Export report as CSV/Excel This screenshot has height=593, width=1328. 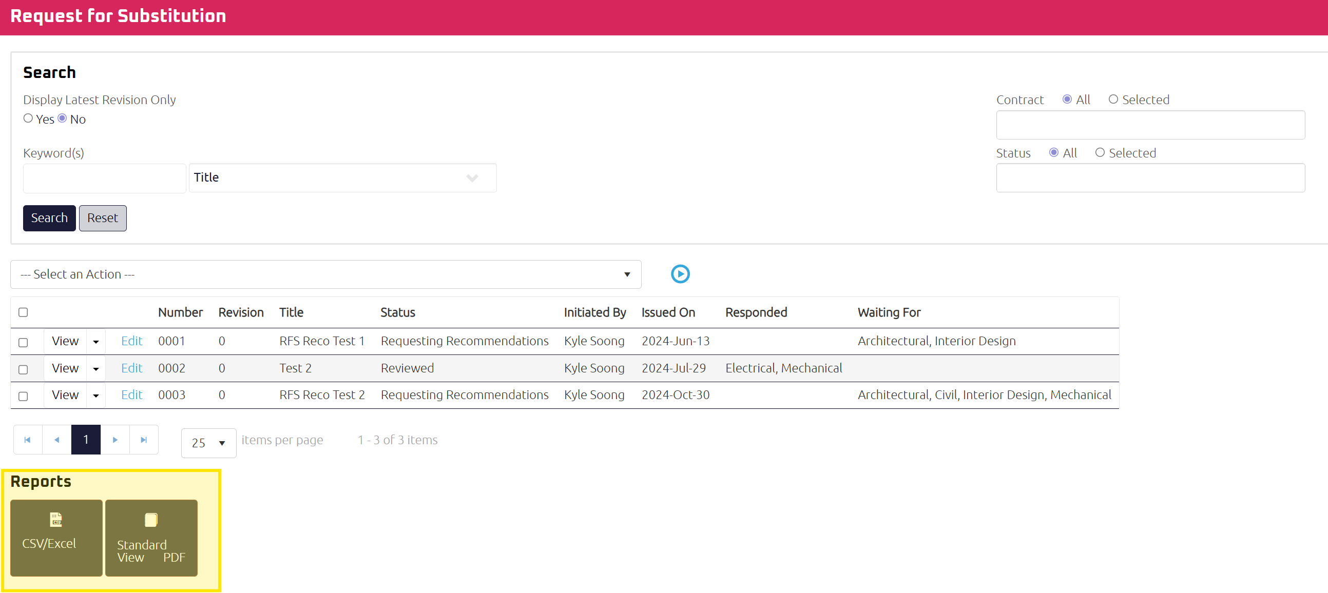(56, 538)
